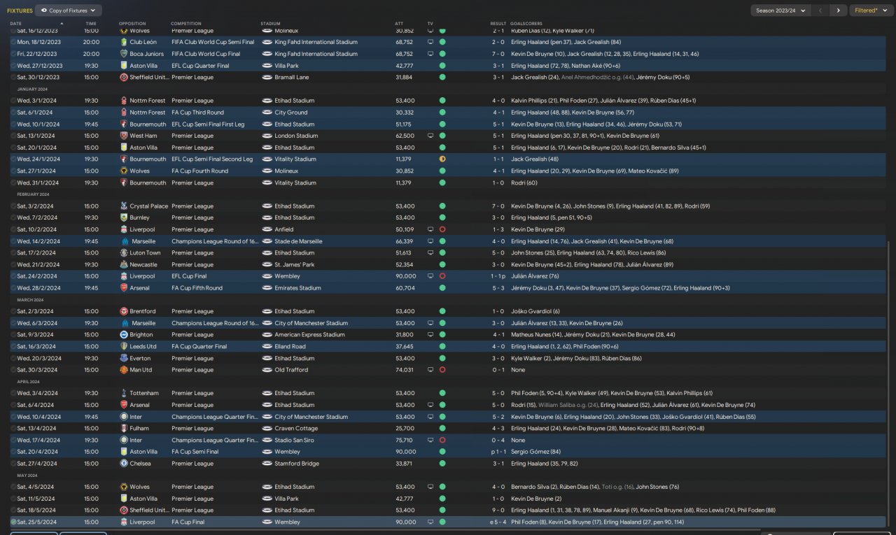Tick the row marker for Sat, 3/2/2024 Crystal Palace fixture

coord(13,206)
